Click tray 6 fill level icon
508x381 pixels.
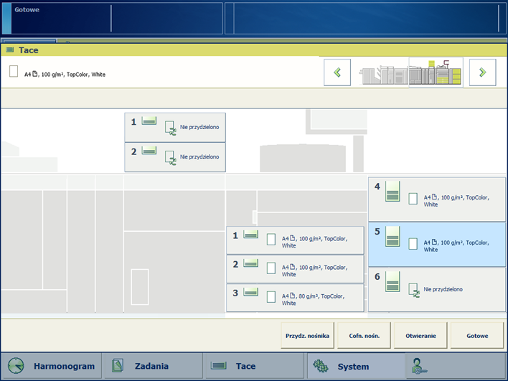(x=392, y=282)
